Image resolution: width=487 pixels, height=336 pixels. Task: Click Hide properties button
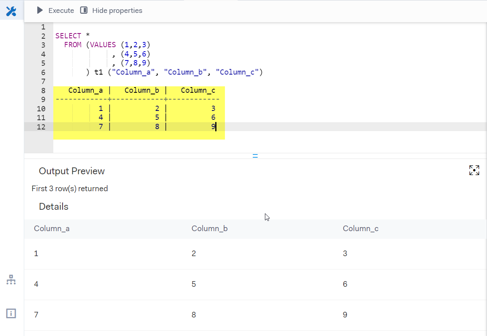pos(111,10)
